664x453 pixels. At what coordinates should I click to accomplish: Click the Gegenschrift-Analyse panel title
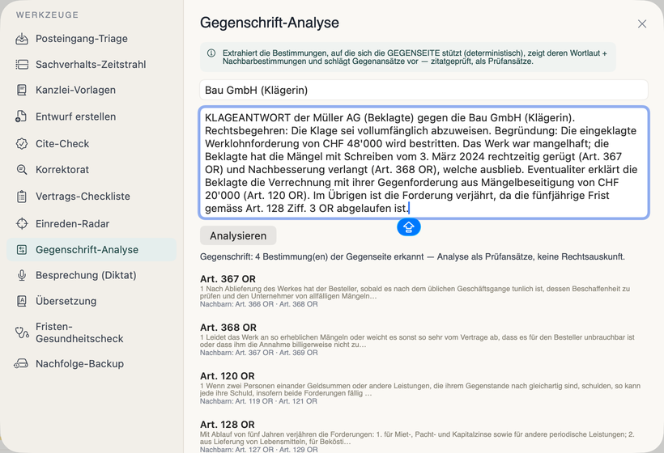(270, 23)
